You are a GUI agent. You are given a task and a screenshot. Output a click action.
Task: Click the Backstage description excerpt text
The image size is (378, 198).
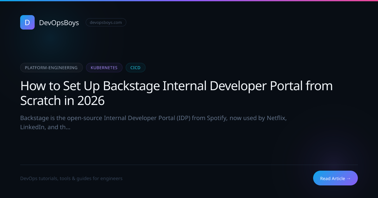[153, 123]
